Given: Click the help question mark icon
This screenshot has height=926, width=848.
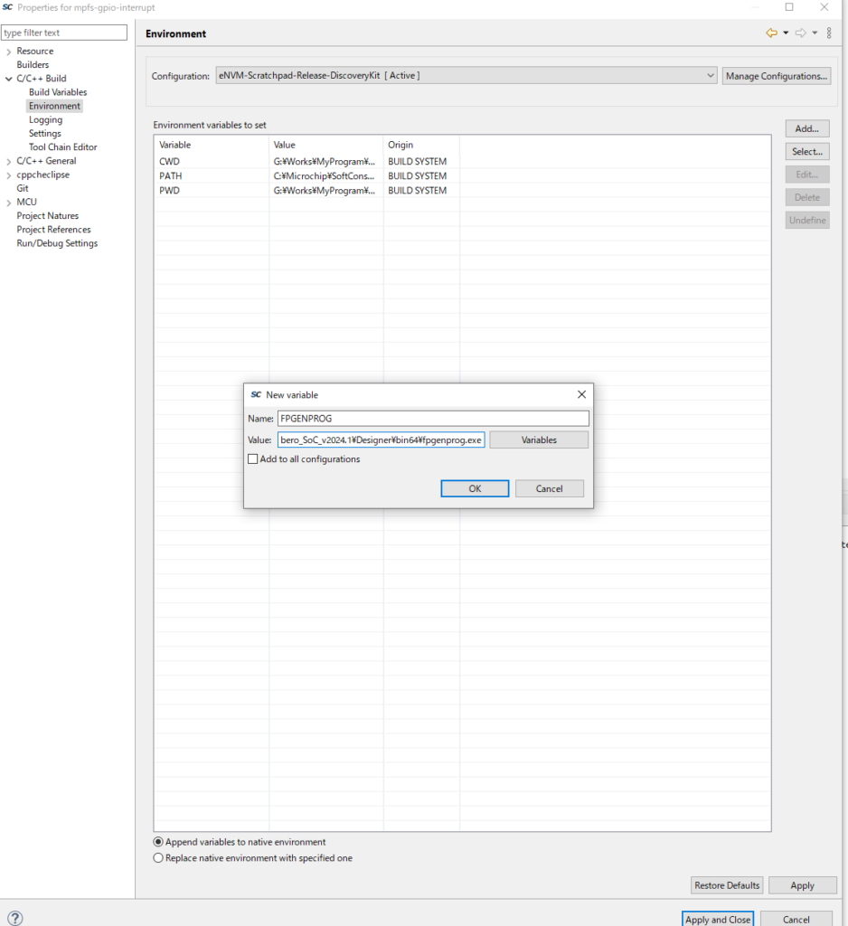Looking at the screenshot, I should tap(14, 918).
